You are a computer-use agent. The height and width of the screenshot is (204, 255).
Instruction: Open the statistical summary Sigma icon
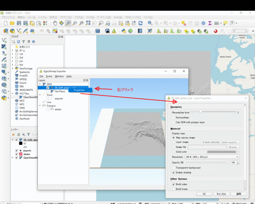[210, 23]
